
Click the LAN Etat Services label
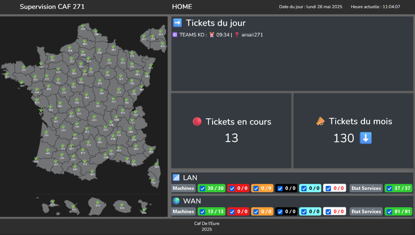point(366,188)
